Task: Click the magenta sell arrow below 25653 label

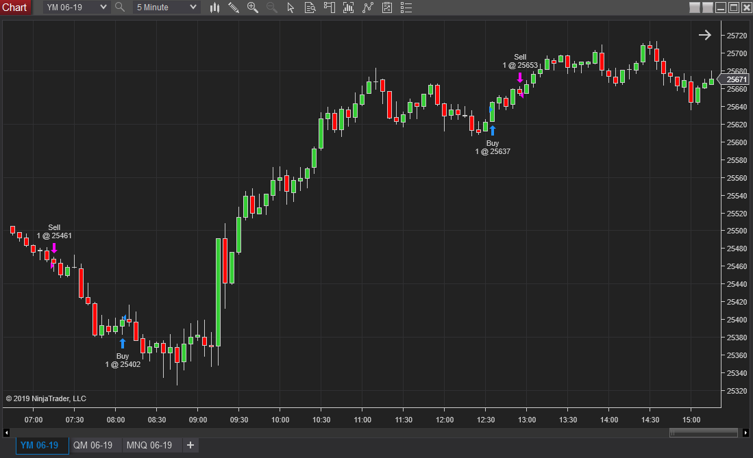Action: (519, 77)
